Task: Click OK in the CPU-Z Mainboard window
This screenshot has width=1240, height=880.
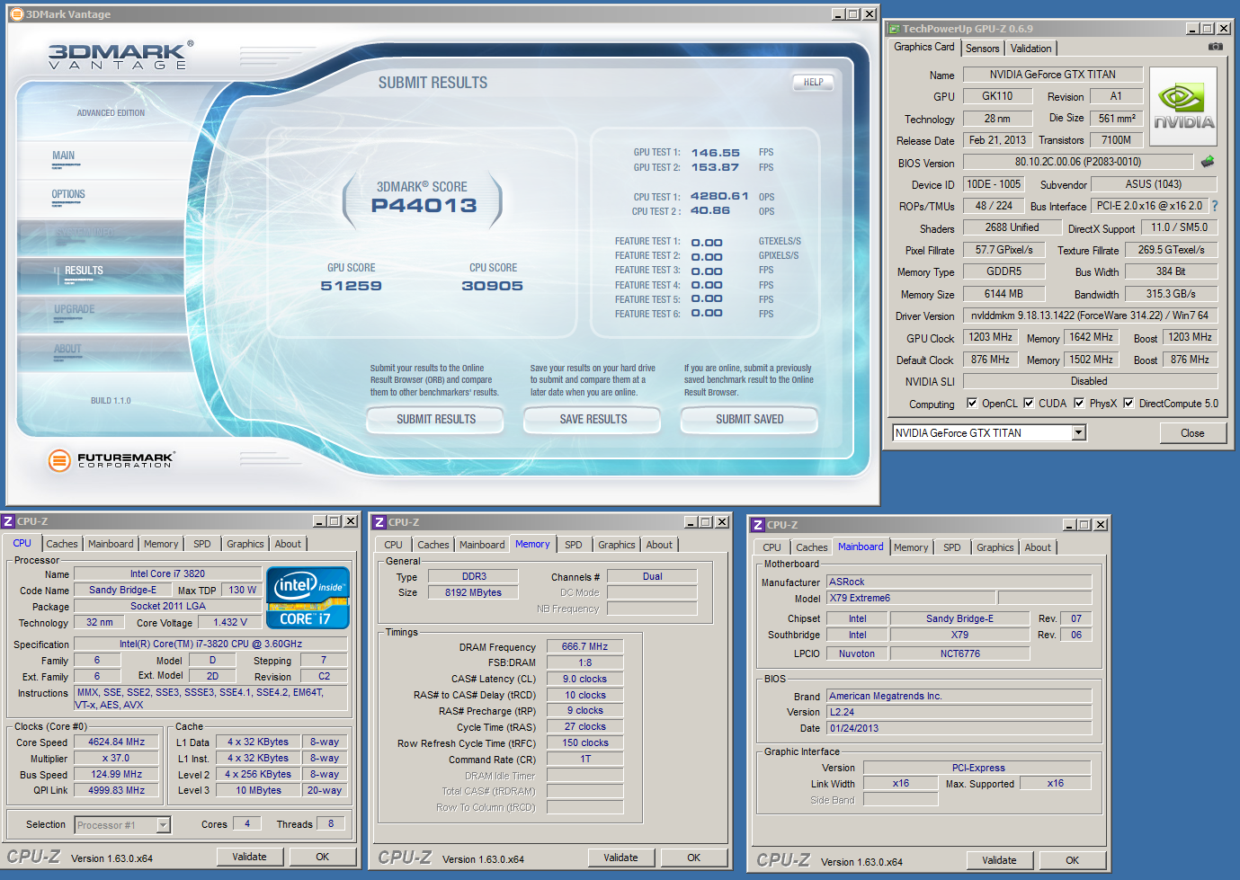Action: 1072,860
